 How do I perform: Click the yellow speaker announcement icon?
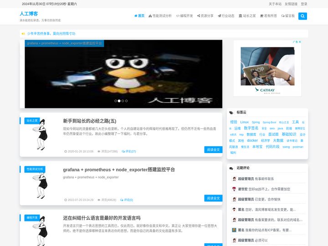23,34
